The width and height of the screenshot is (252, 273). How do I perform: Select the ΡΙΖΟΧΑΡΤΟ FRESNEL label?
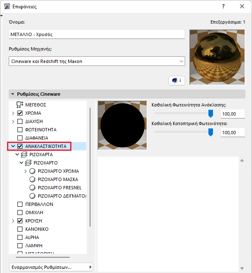point(59,188)
